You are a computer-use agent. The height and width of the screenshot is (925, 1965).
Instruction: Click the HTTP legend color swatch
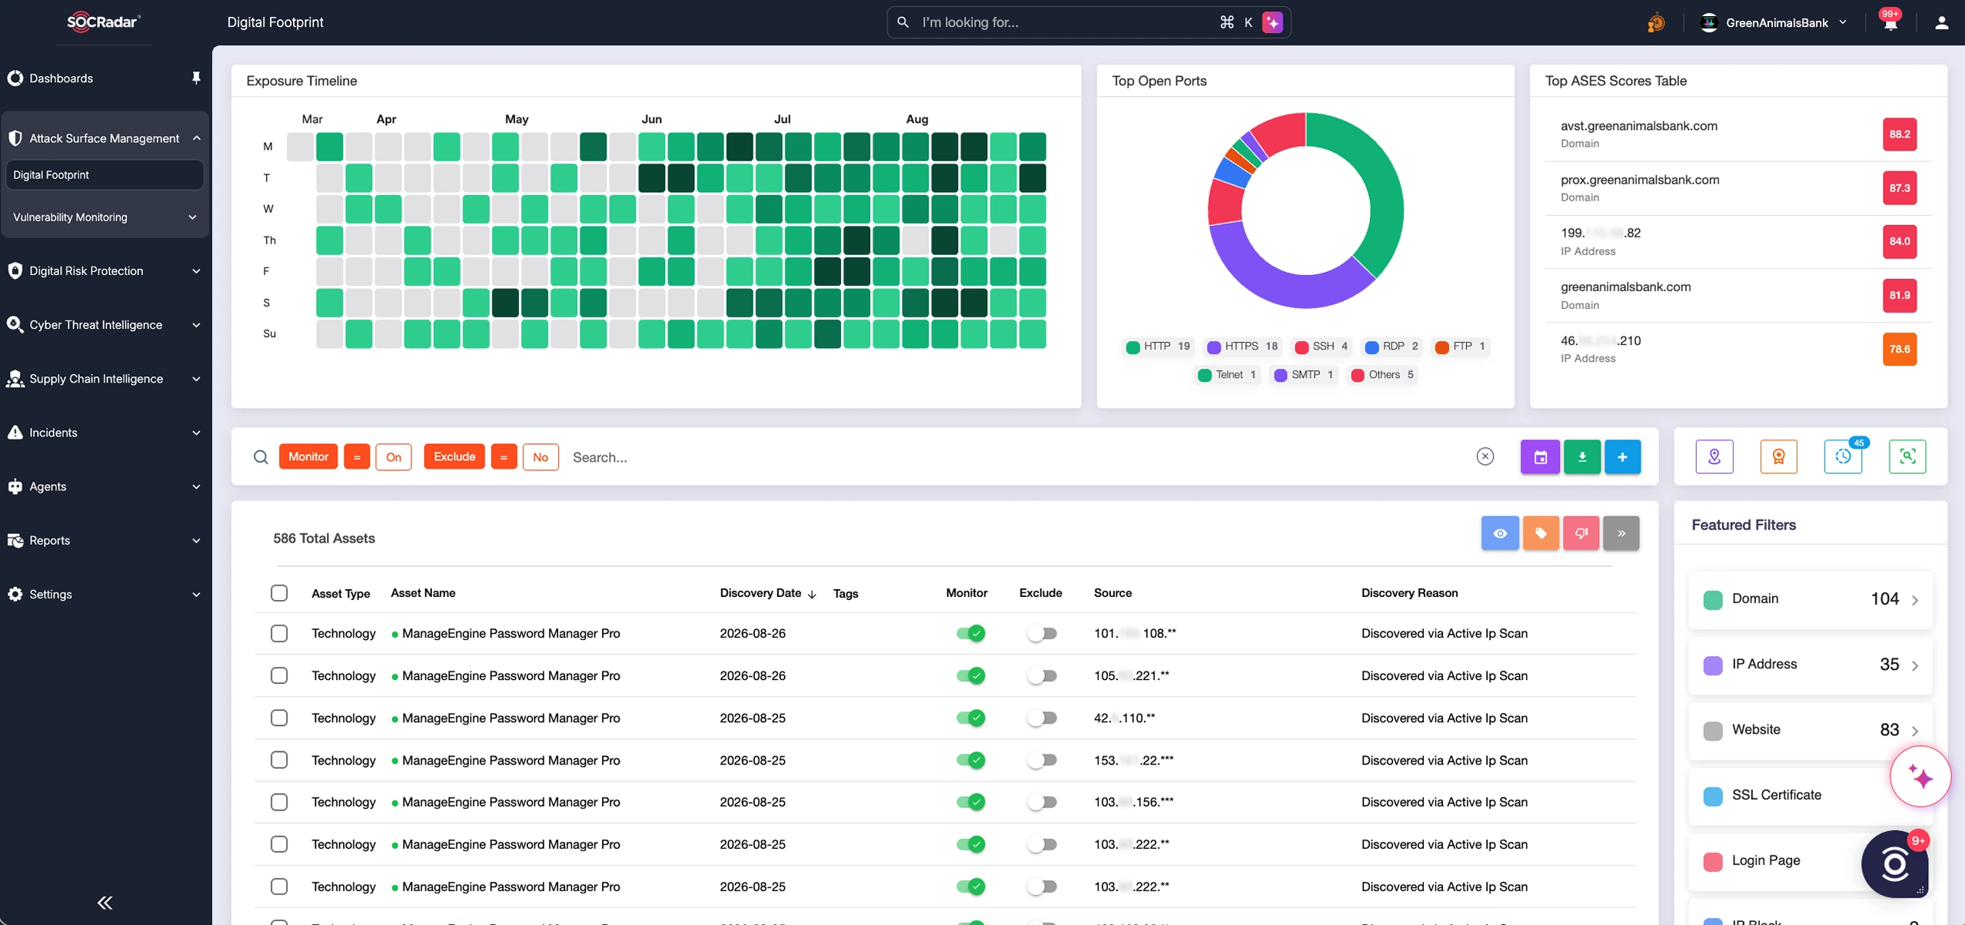1132,347
